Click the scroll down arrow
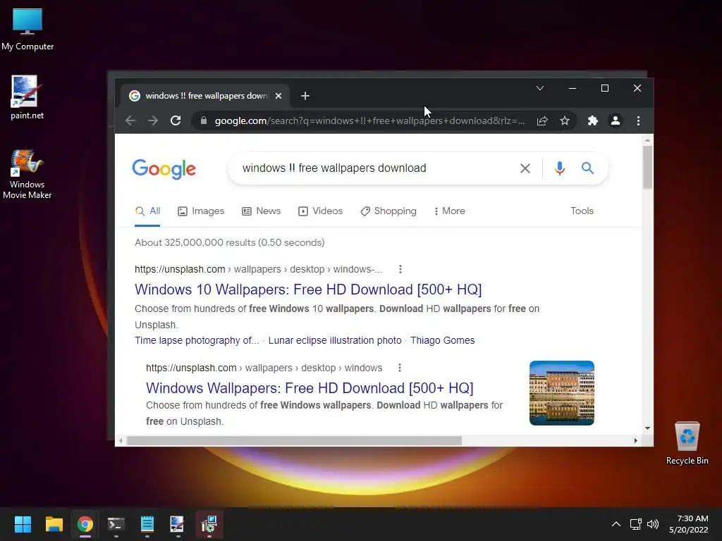This screenshot has height=541, width=722. 647,428
